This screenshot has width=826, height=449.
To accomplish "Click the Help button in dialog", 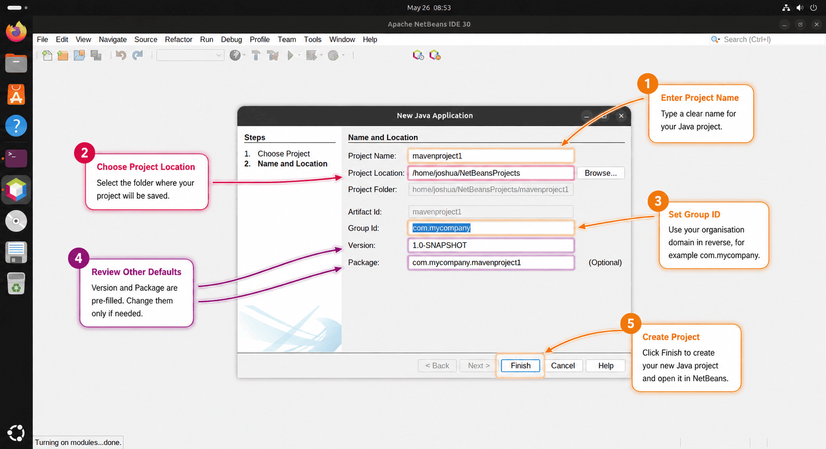I will [605, 366].
